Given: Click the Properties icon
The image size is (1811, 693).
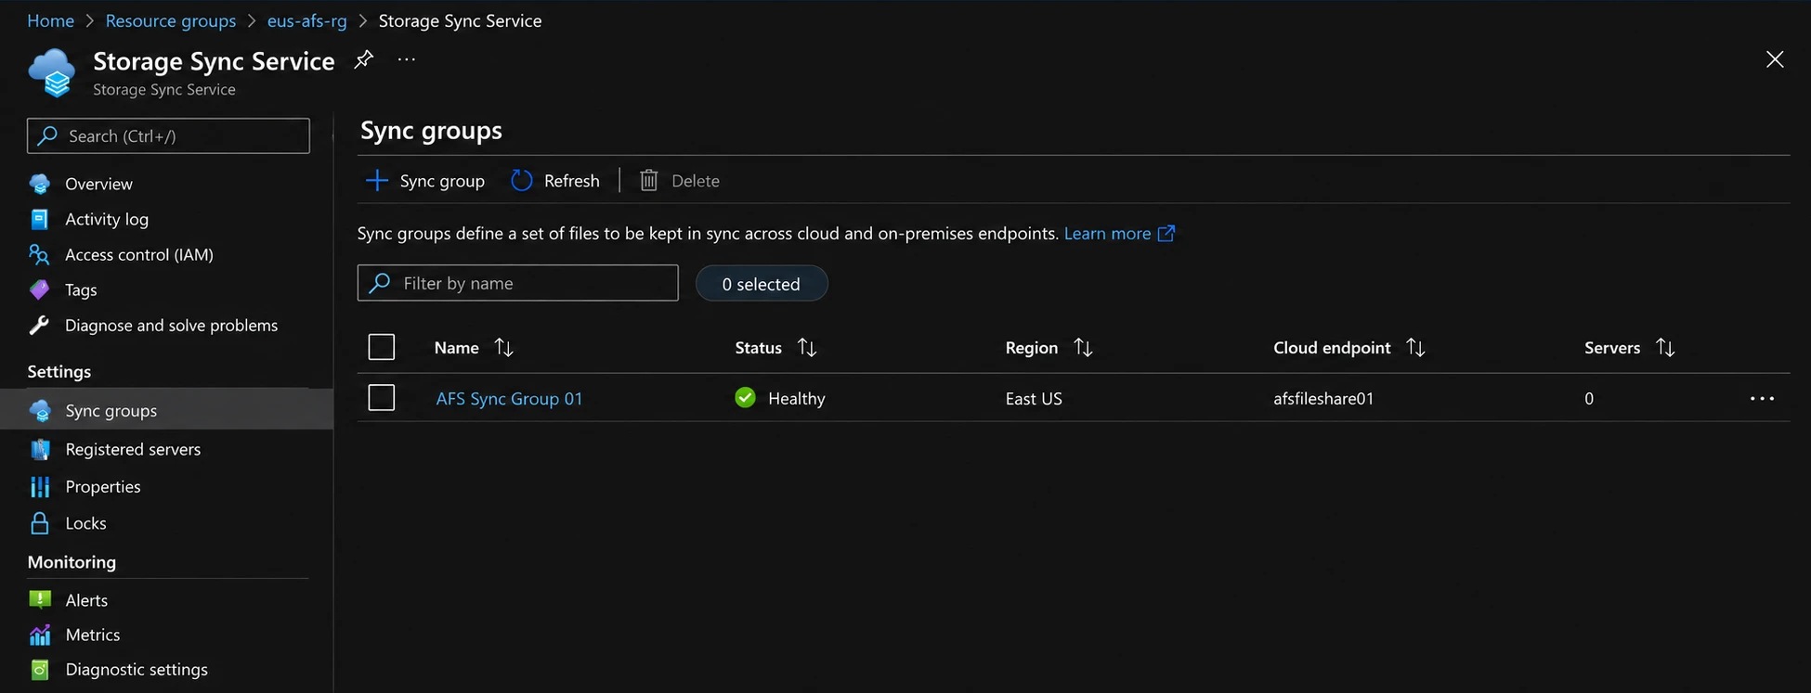Looking at the screenshot, I should point(40,486).
